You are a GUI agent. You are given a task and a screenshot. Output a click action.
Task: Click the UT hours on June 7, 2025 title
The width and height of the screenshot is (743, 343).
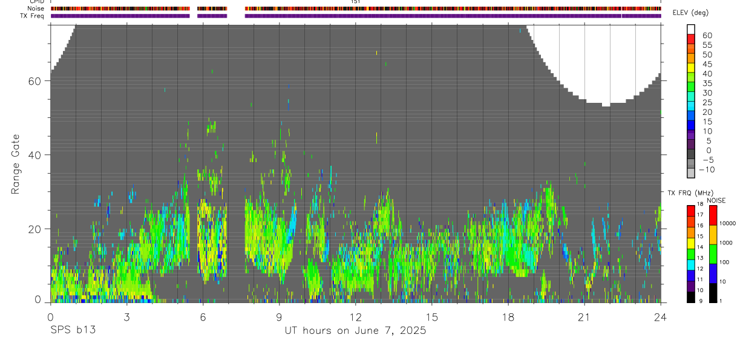[x=356, y=330]
